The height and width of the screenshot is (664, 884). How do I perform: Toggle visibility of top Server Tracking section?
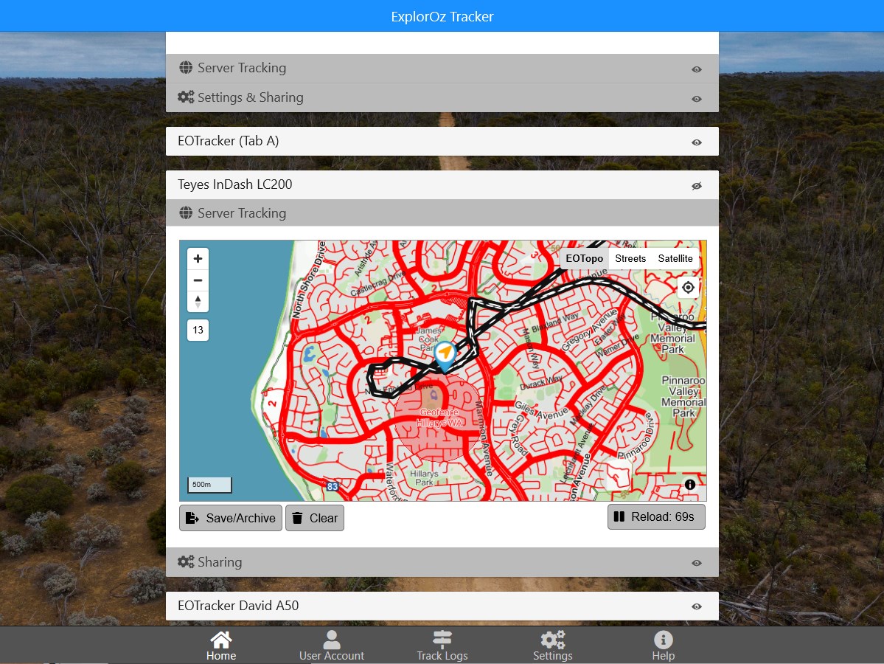(x=697, y=69)
